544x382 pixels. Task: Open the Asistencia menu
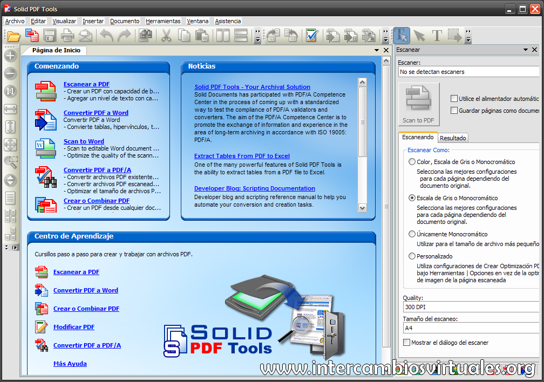(x=228, y=21)
